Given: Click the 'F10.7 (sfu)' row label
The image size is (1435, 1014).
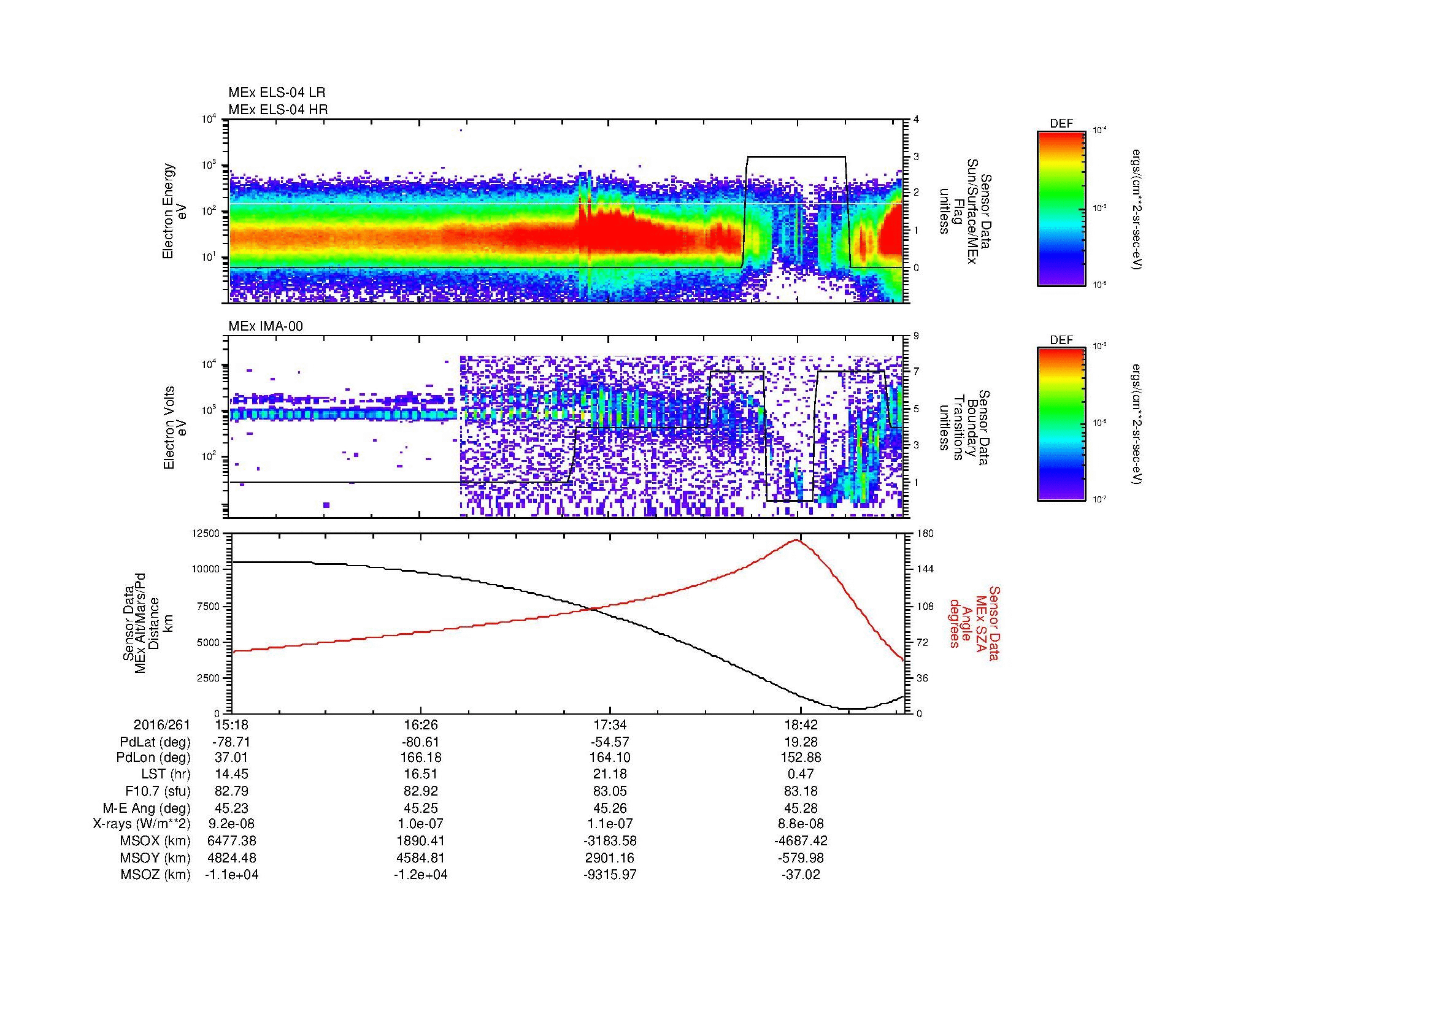Looking at the screenshot, I should [158, 791].
